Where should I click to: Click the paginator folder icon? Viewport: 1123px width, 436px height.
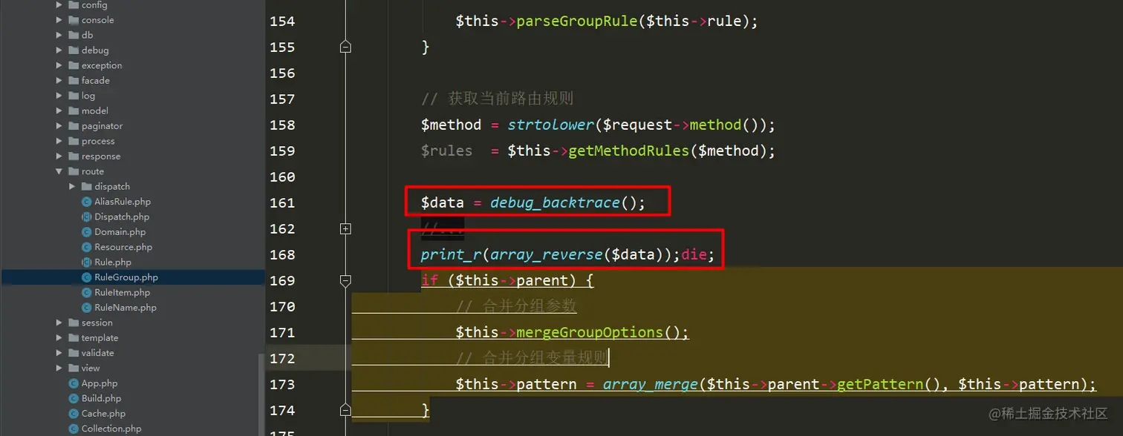pyautogui.click(x=74, y=126)
